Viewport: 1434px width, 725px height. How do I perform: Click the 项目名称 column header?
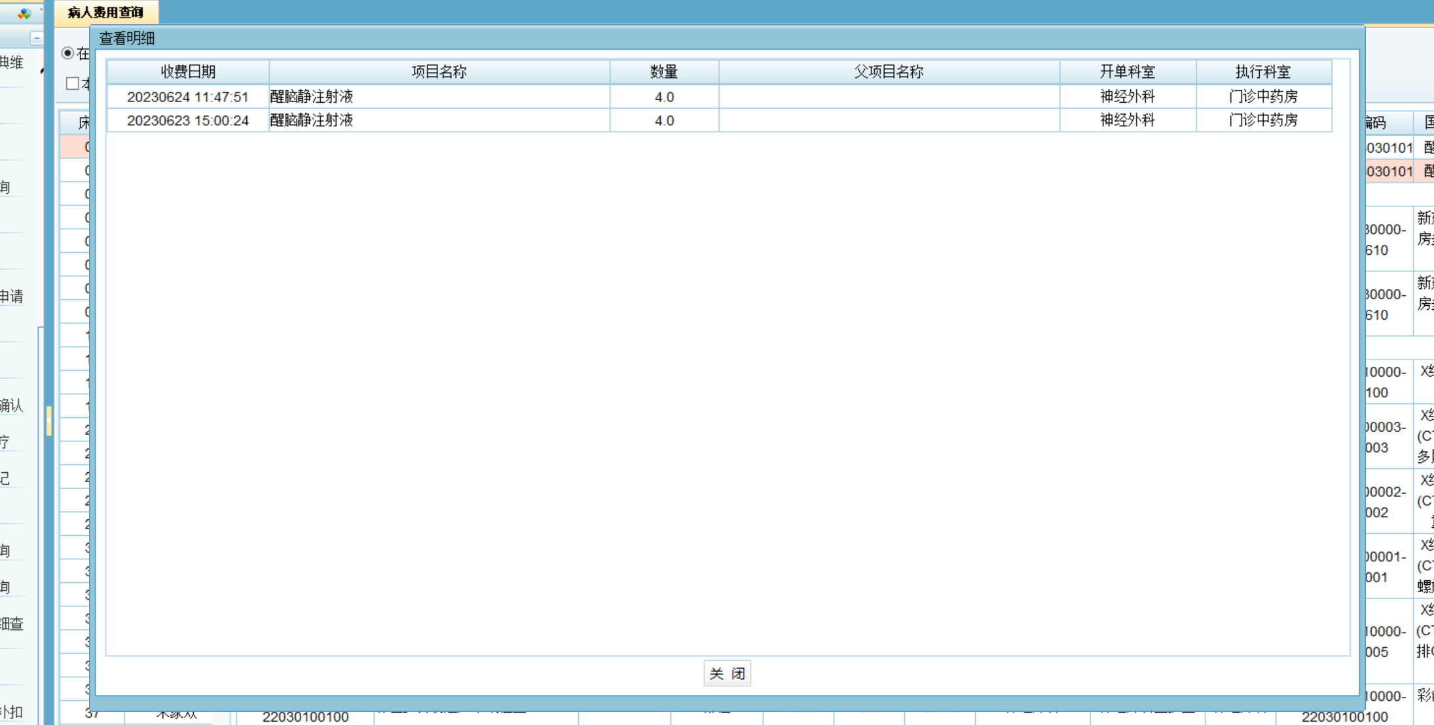click(x=439, y=72)
